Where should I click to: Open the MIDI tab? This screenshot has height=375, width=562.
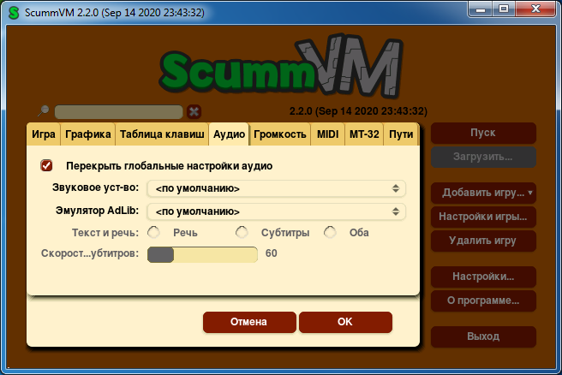pyautogui.click(x=327, y=134)
